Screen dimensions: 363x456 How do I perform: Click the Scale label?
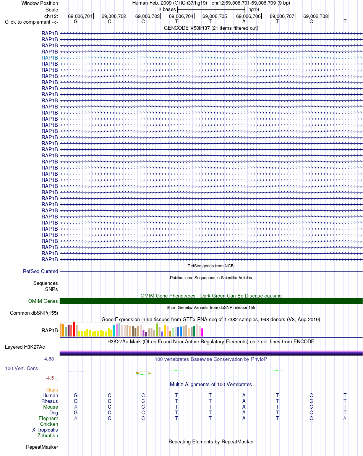point(52,10)
